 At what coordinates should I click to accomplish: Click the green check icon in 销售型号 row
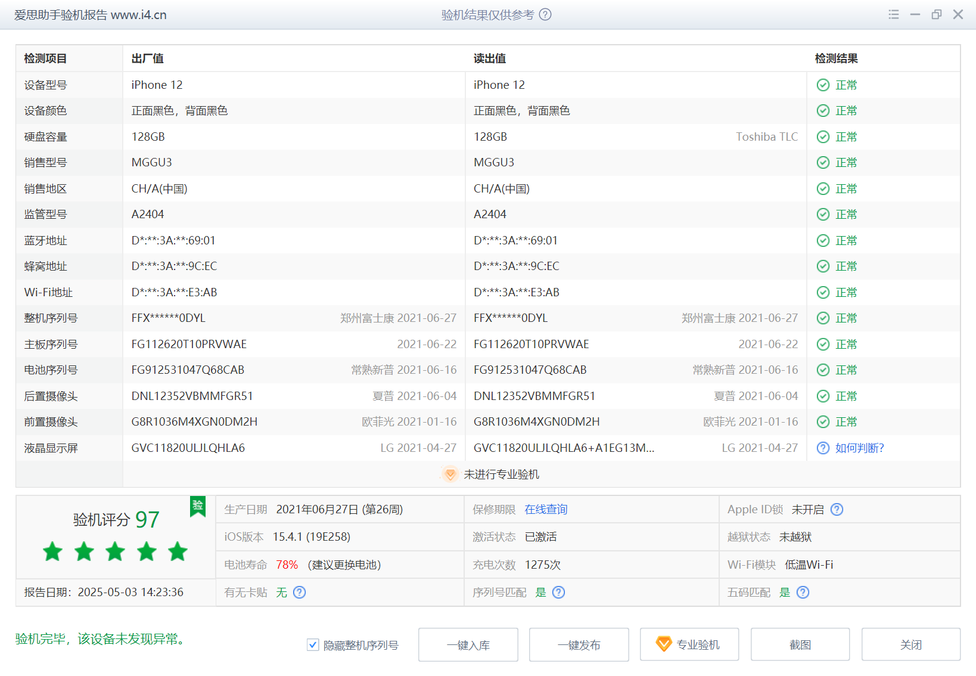point(823,163)
